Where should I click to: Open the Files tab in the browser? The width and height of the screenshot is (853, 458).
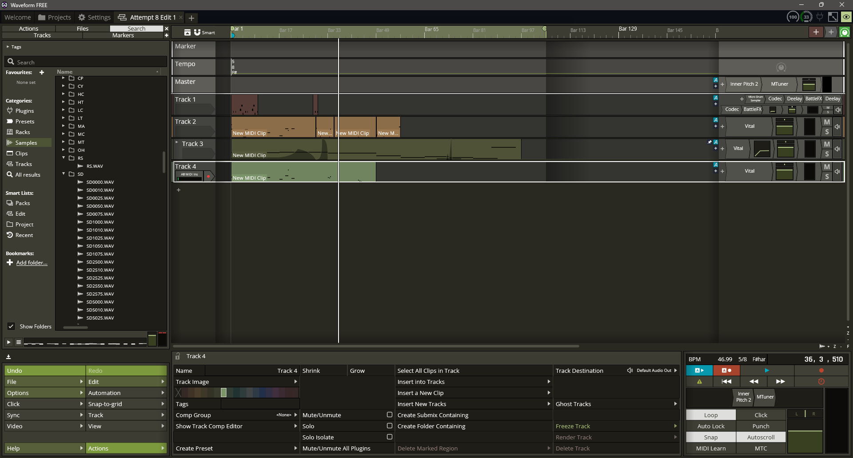pyautogui.click(x=83, y=28)
